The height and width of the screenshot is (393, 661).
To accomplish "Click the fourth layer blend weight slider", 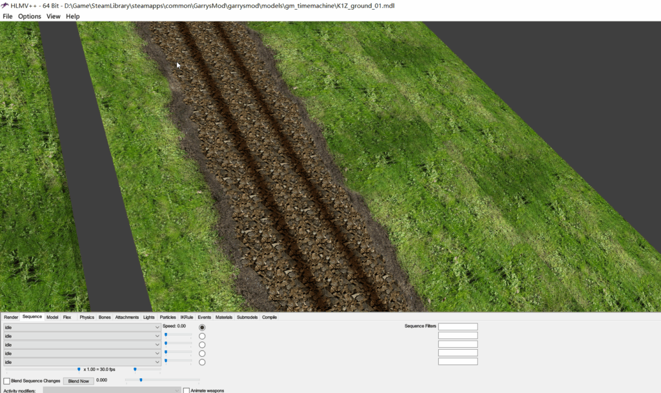I will (178, 353).
